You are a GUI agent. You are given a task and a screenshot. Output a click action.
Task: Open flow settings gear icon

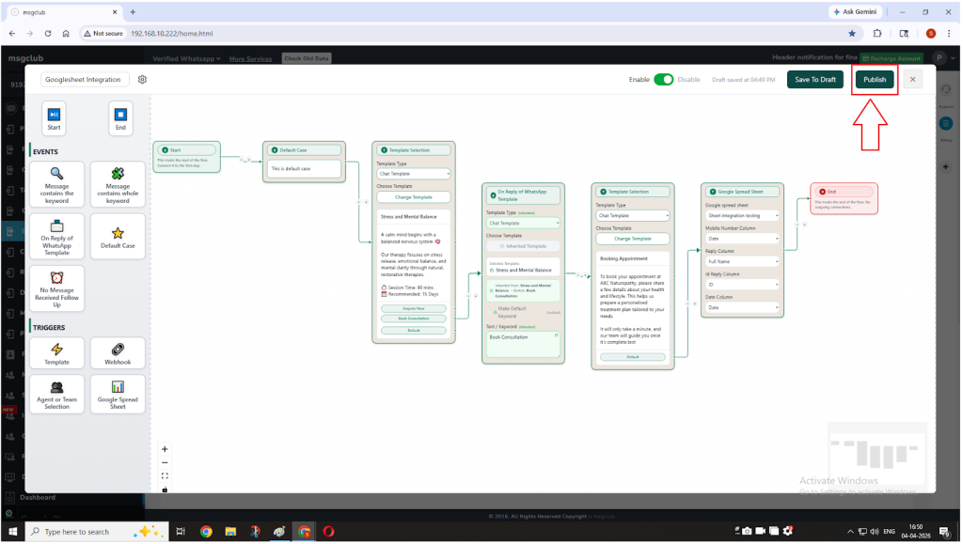143,80
